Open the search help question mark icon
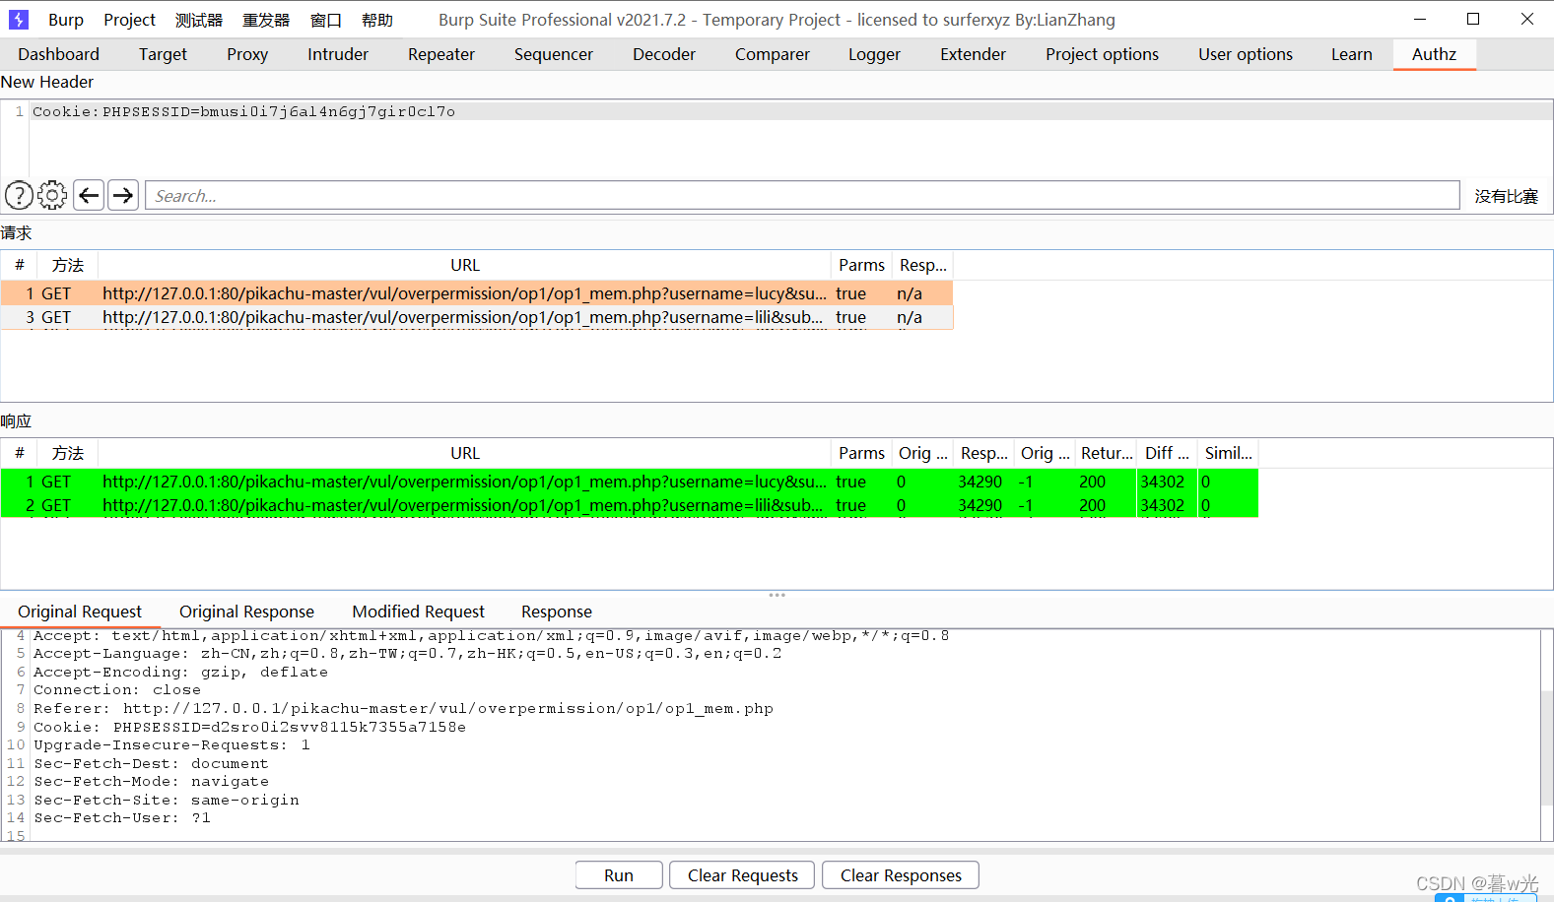 [19, 195]
